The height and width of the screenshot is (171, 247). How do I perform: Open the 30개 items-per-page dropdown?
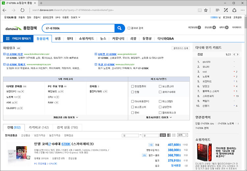(x=182, y=135)
